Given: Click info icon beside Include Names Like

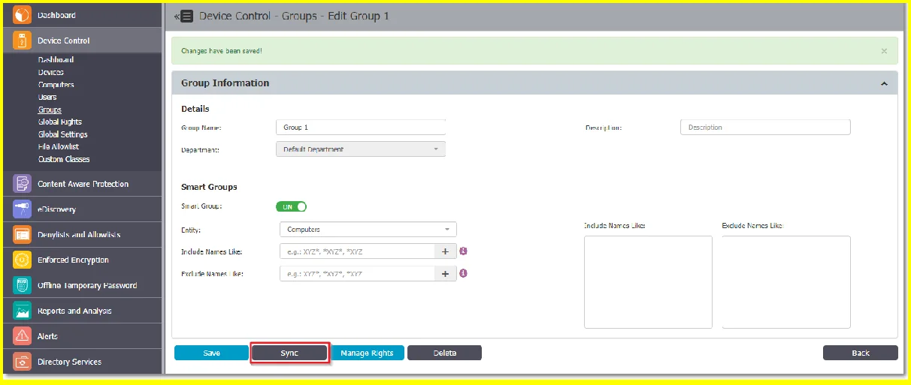Looking at the screenshot, I should click(464, 251).
